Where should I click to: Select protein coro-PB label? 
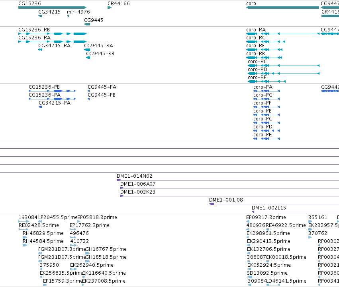click(x=263, y=111)
